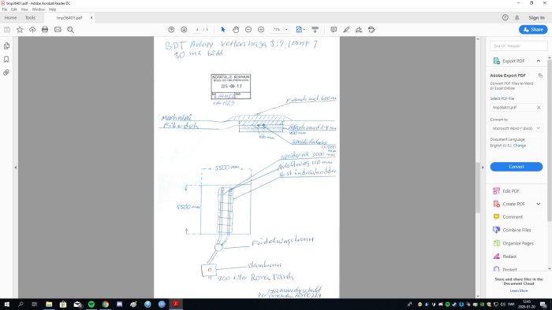Add a sticky note comment
Viewport: 552px width, 310px height.
click(334, 29)
